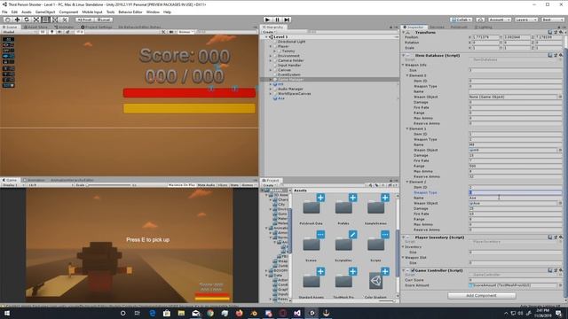This screenshot has width=568, height=319.
Task: Toggle Local/Global handle rotation
Action: point(104,19)
